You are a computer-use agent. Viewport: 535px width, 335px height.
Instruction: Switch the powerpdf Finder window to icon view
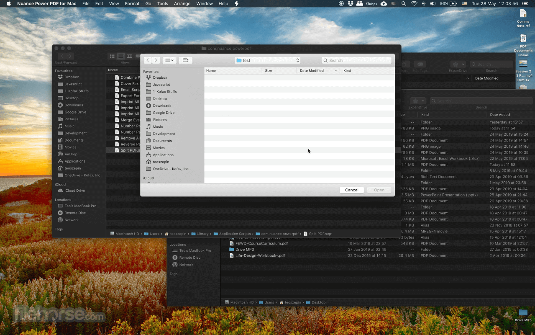112,56
